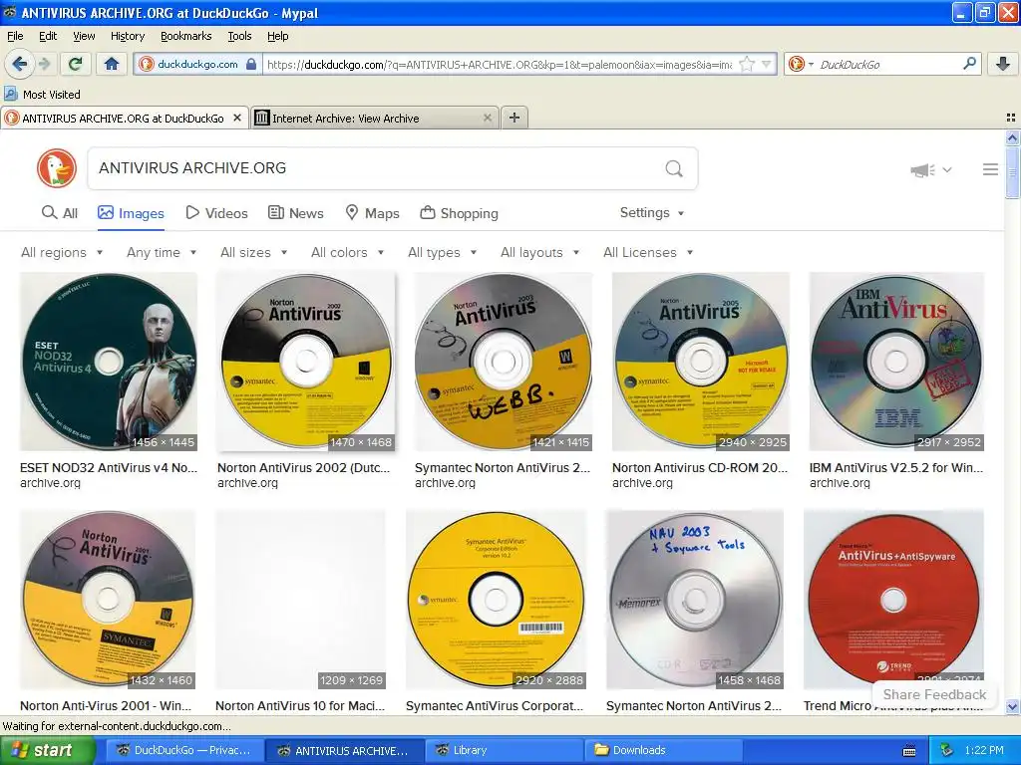Open the File menu
The image size is (1021, 765).
[14, 36]
